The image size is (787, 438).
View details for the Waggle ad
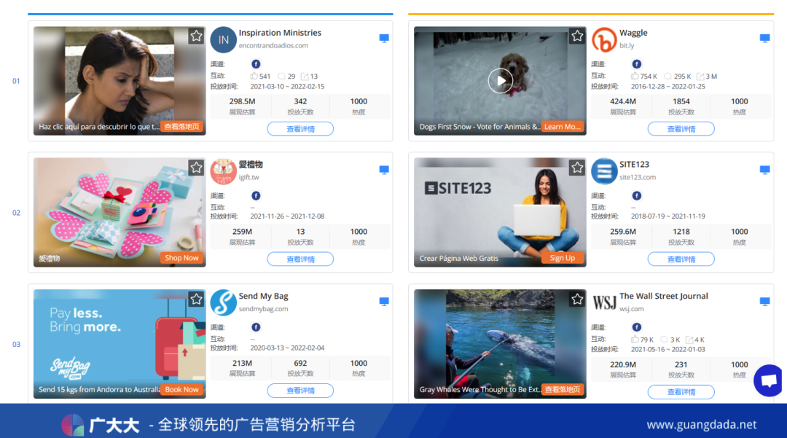click(x=681, y=129)
